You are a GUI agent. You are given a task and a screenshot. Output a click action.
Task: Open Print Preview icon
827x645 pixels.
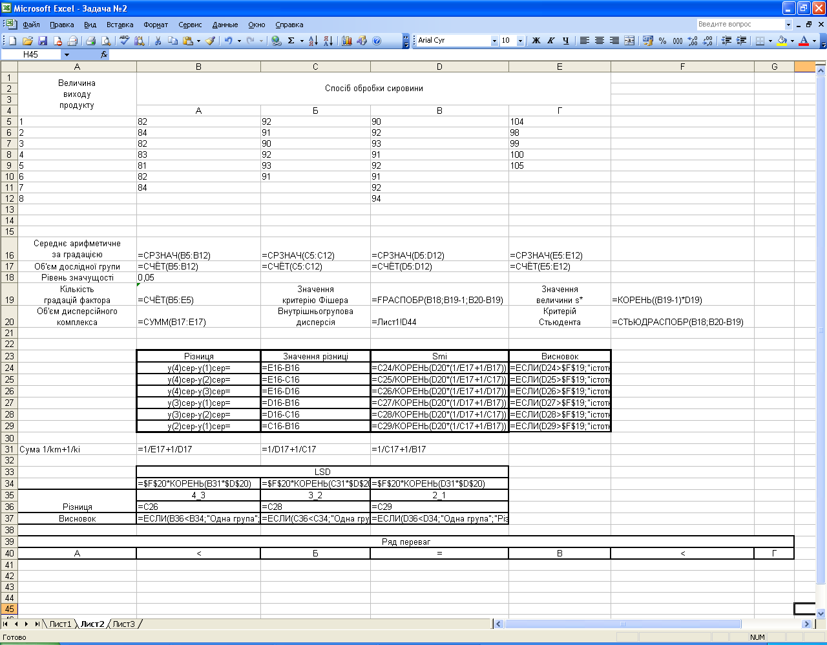[x=106, y=41]
